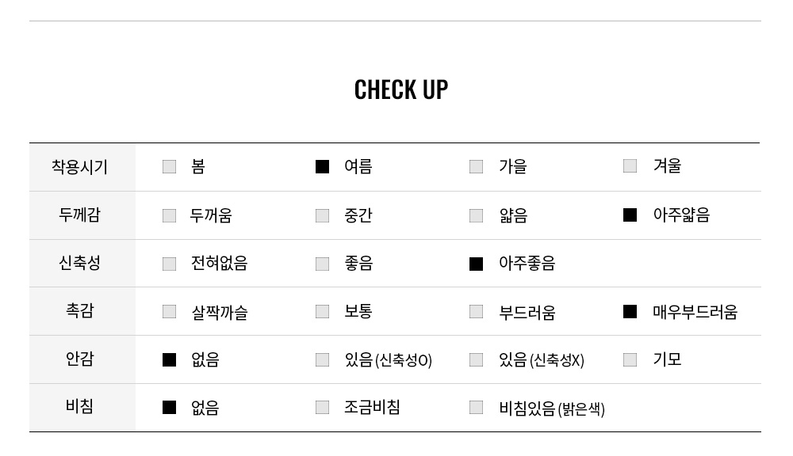Image resolution: width=793 pixels, height=456 pixels.
Task: Tick the 살짝까슬 texture checkbox
Action: tap(169, 311)
